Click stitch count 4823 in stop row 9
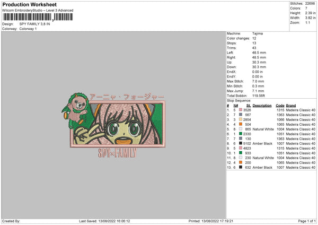This screenshot has height=225, width=318. [x=247, y=149]
